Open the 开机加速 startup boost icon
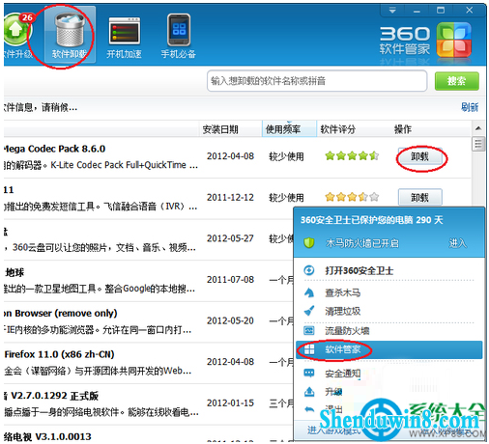489x444 pixels. [124, 31]
